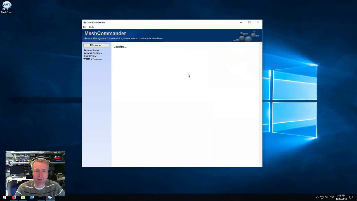
Task: Switch the ENG input language indicator
Action: (332, 197)
